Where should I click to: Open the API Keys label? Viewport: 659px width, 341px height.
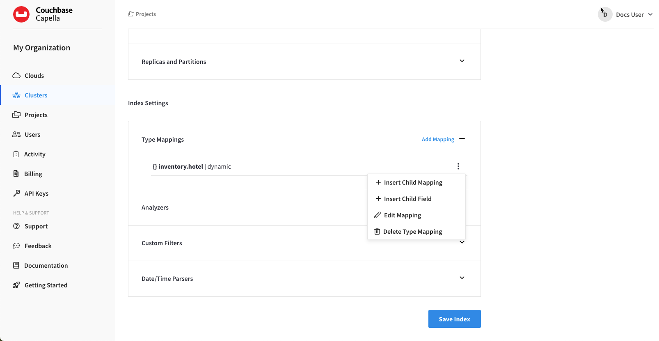click(37, 194)
